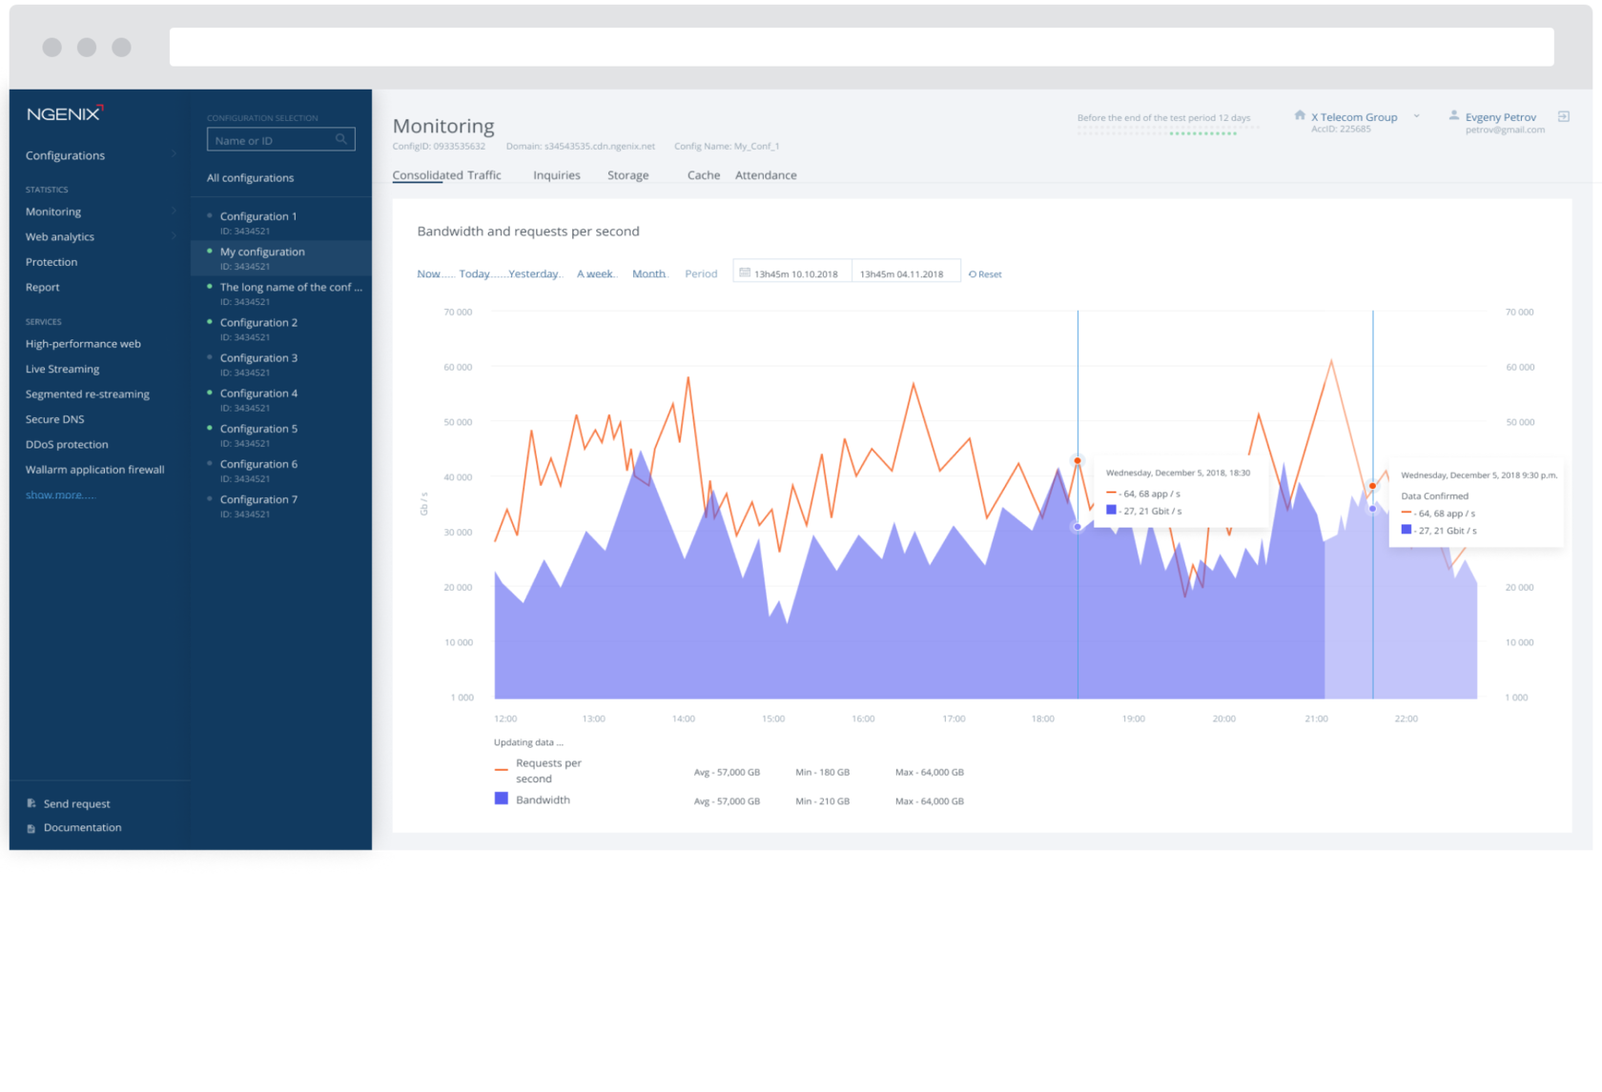Screen dimensions: 1602x1092
Task: Click the period end date field
Action: 906,273
